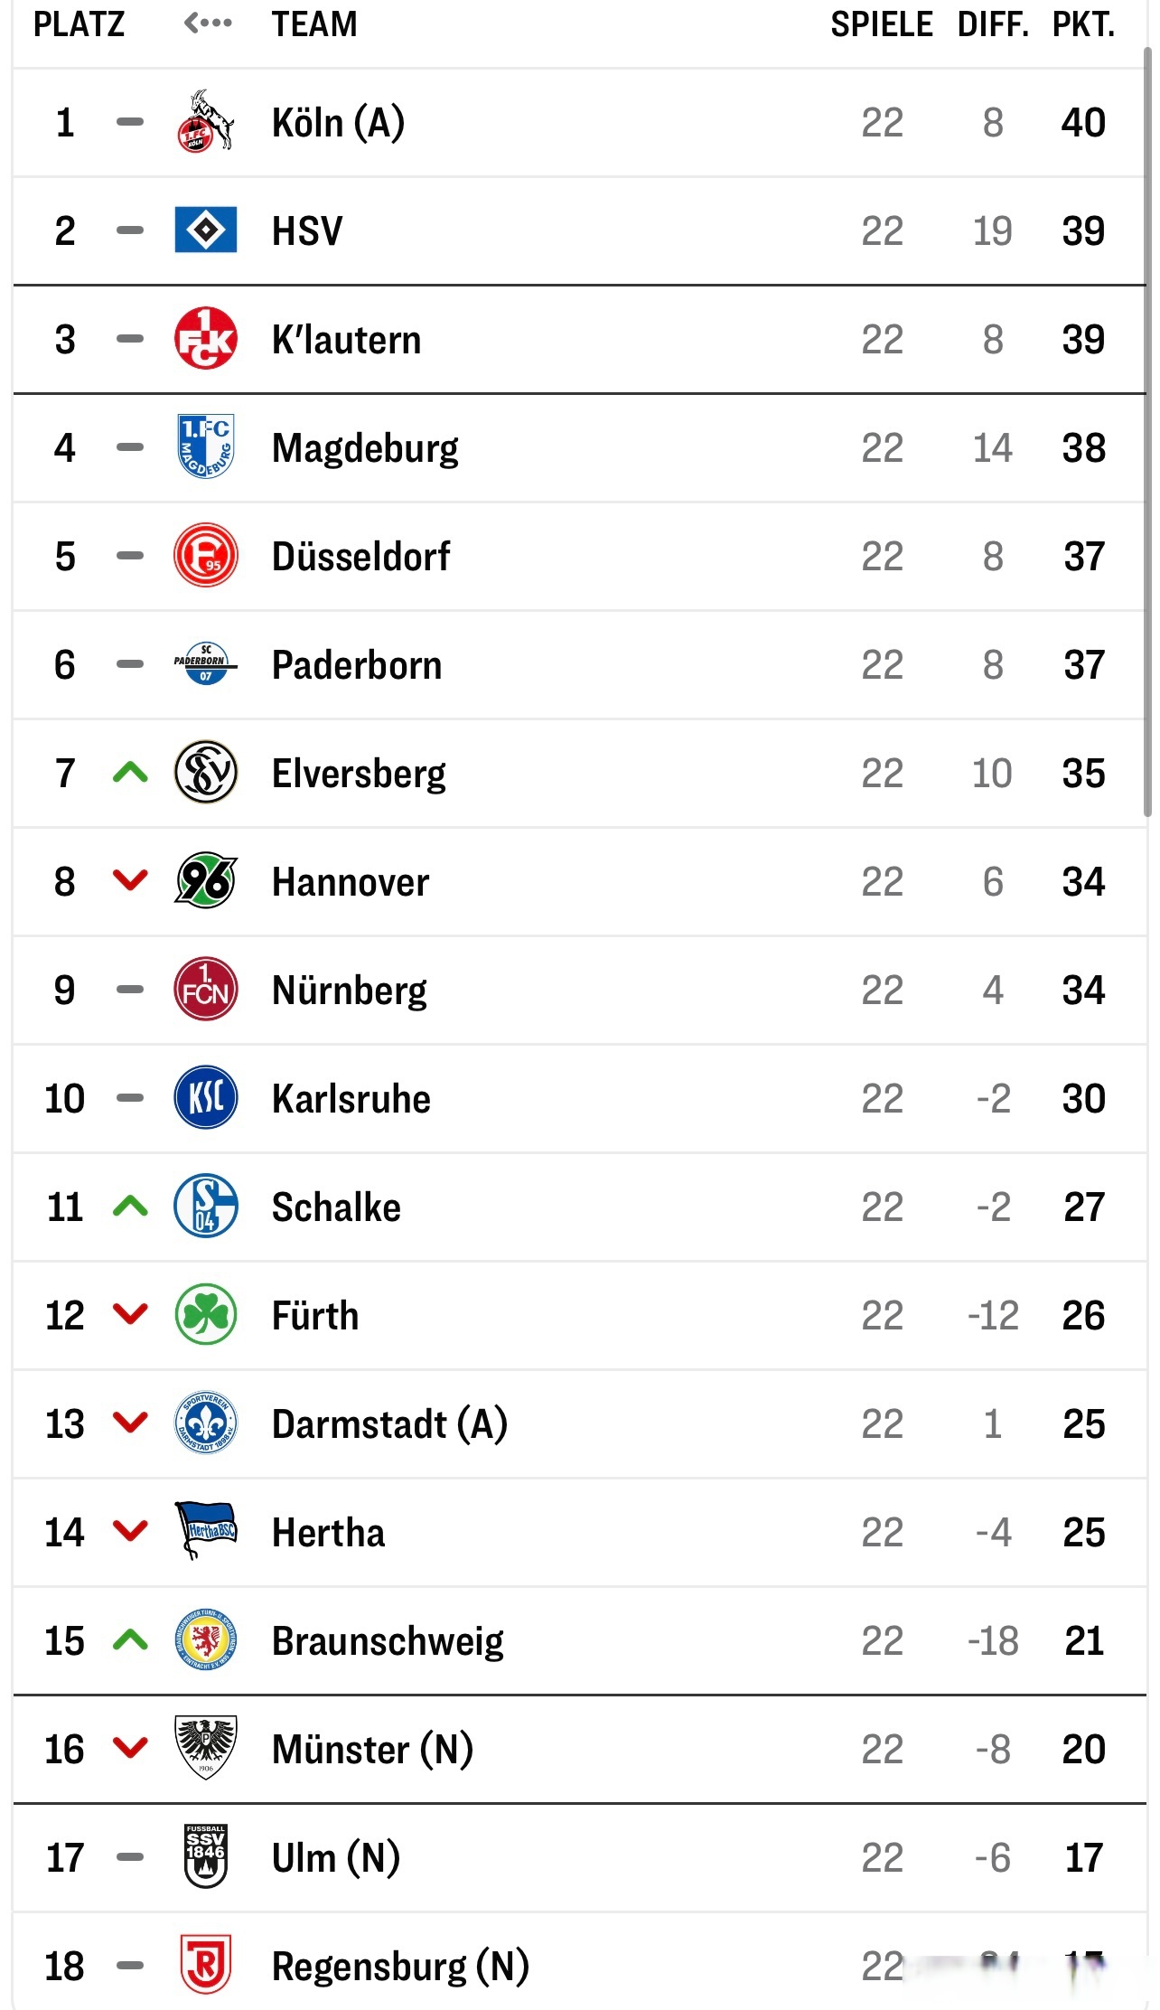Open the Schalke 04 crest
The height and width of the screenshot is (2010, 1160).
(205, 1207)
